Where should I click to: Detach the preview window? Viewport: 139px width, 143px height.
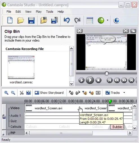coord(133,31)
